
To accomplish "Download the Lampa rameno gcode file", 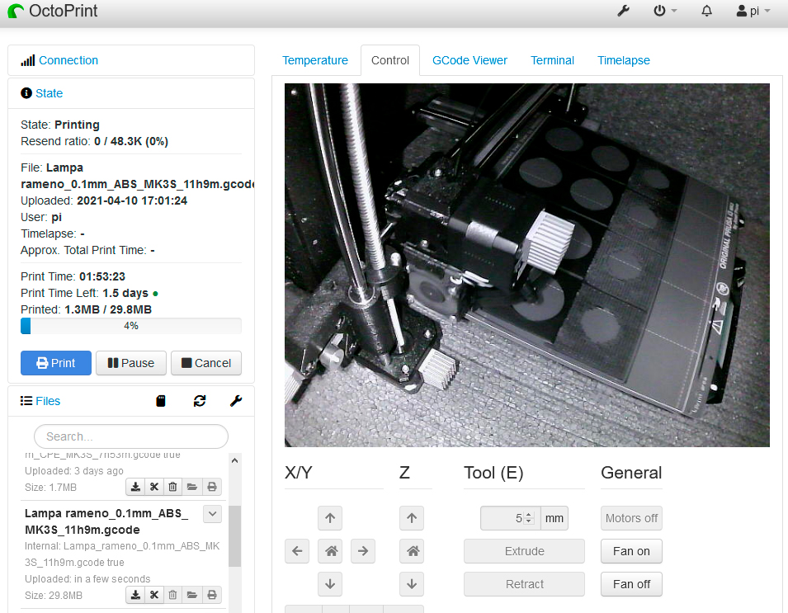I will (135, 595).
